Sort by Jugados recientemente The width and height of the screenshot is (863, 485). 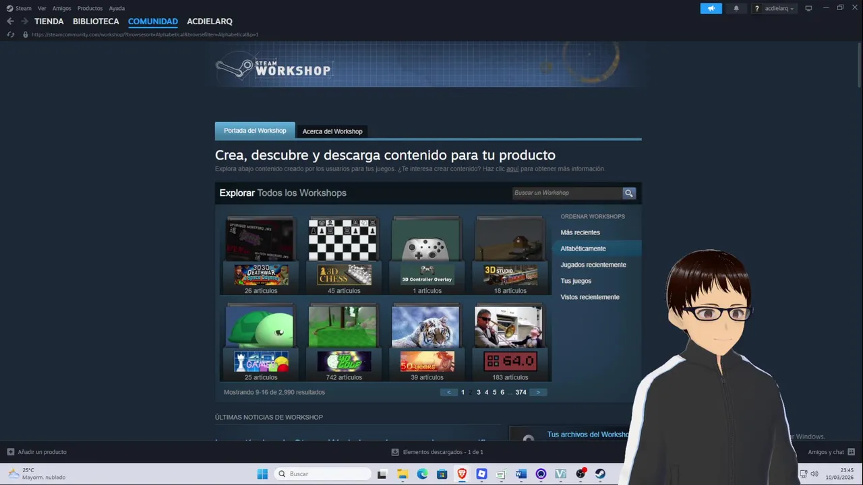(593, 265)
